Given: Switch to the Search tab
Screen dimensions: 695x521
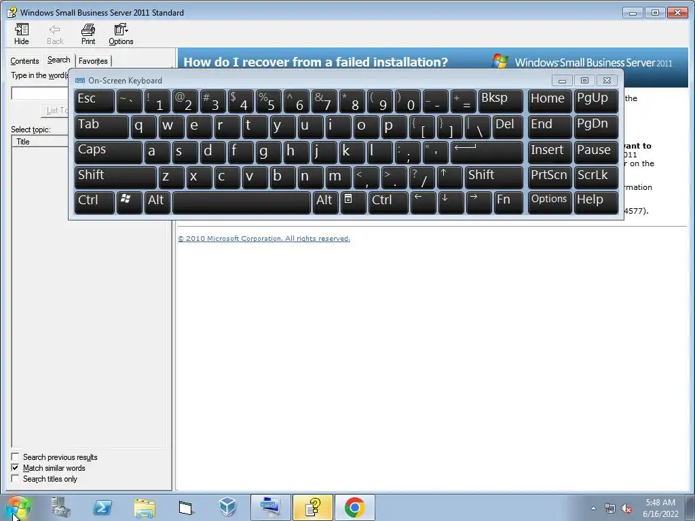Looking at the screenshot, I should pos(58,60).
